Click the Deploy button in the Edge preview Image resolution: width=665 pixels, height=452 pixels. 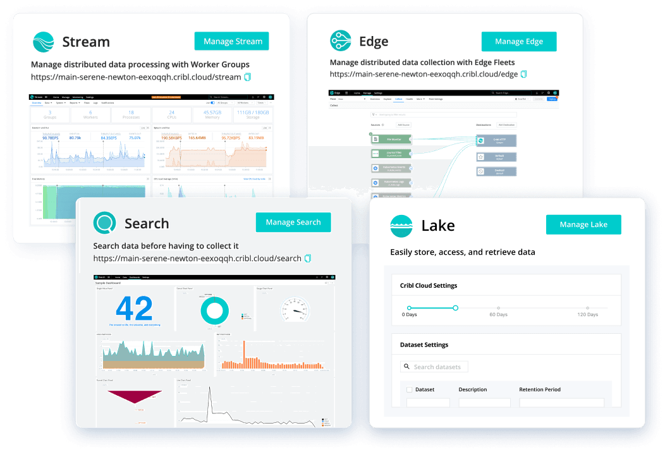pyautogui.click(x=552, y=99)
